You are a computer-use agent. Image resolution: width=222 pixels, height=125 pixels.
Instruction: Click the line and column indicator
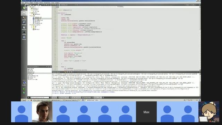tap(191, 5)
